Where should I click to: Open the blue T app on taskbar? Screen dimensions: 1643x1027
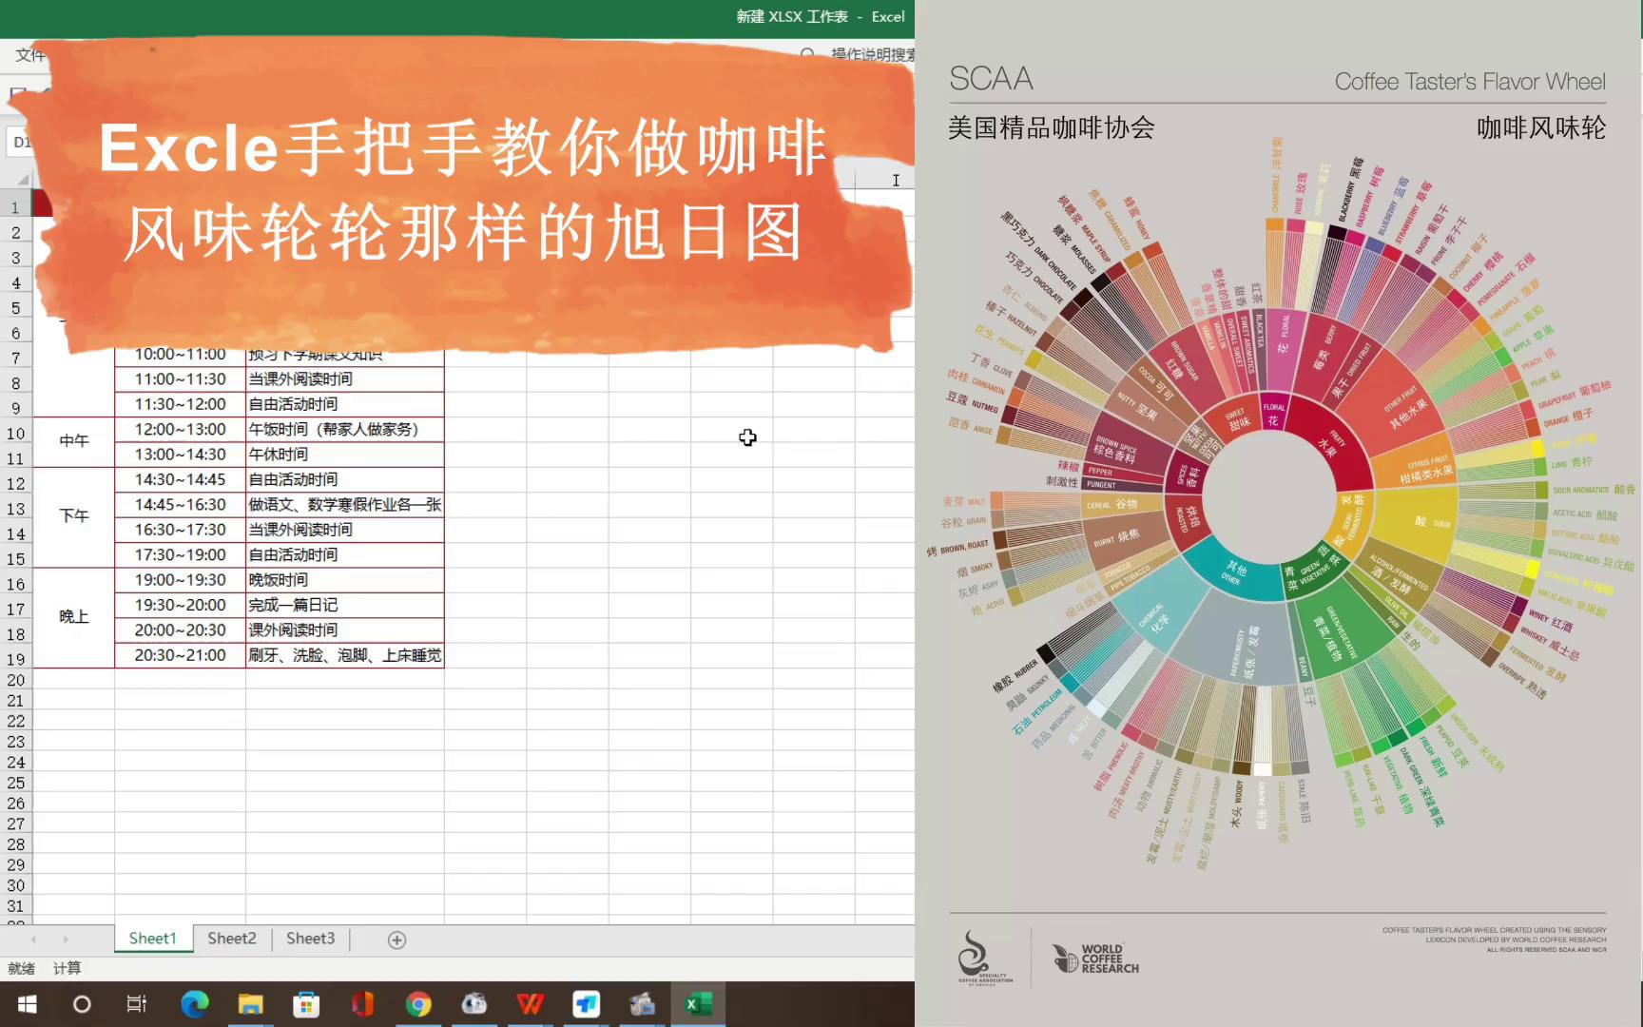pyautogui.click(x=586, y=1004)
